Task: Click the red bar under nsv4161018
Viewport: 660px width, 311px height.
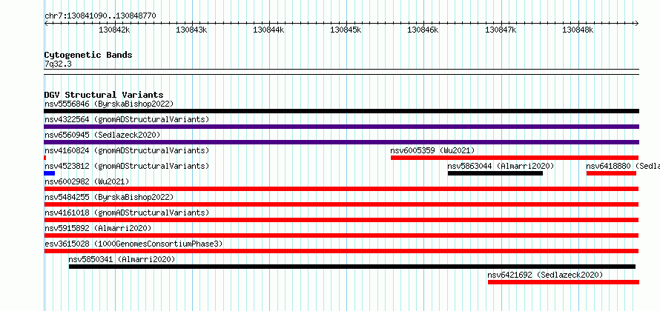Action: 341,220
